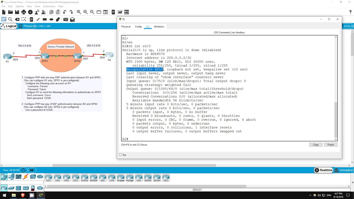The image size is (354, 199).
Task: Reset zoom with magnifier R icon
Action: [85, 12]
